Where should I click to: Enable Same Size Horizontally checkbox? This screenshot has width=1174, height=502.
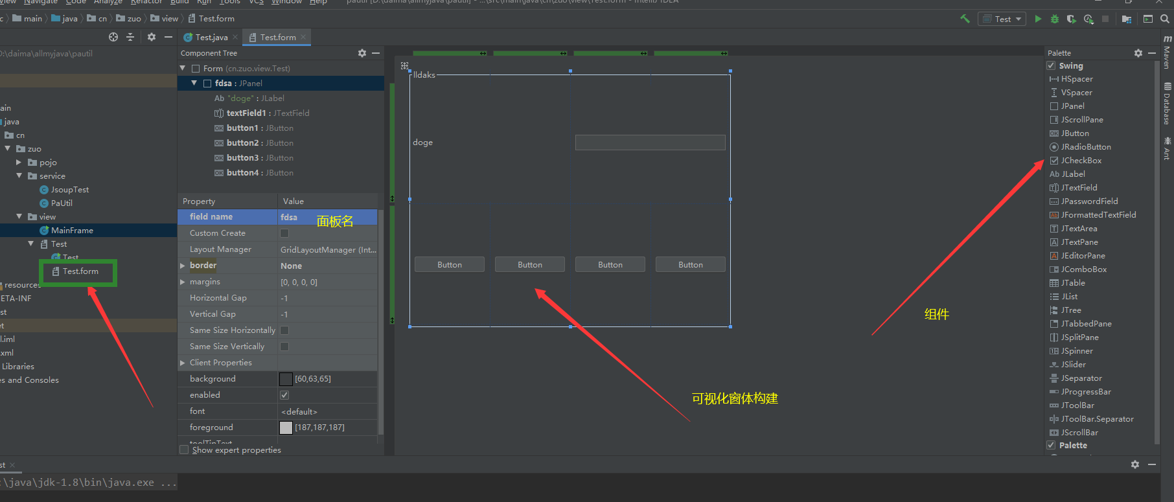click(x=284, y=330)
